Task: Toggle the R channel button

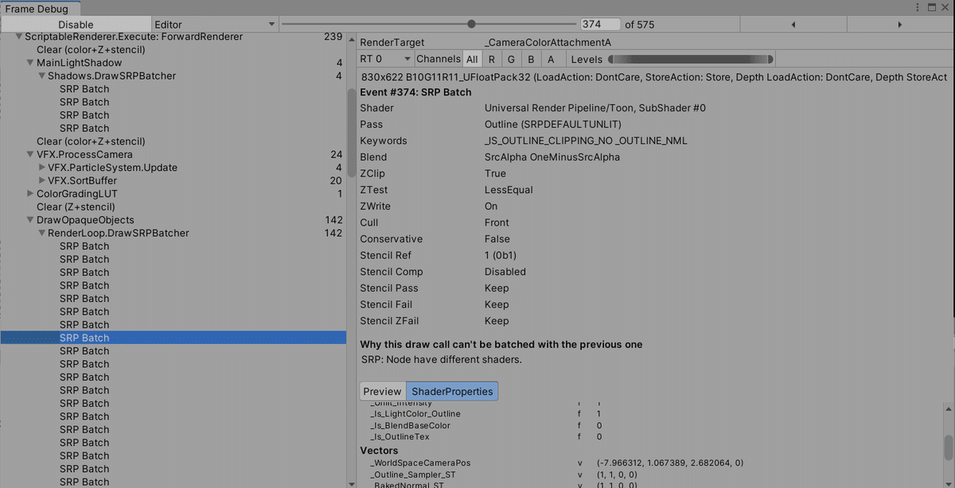Action: [492, 59]
